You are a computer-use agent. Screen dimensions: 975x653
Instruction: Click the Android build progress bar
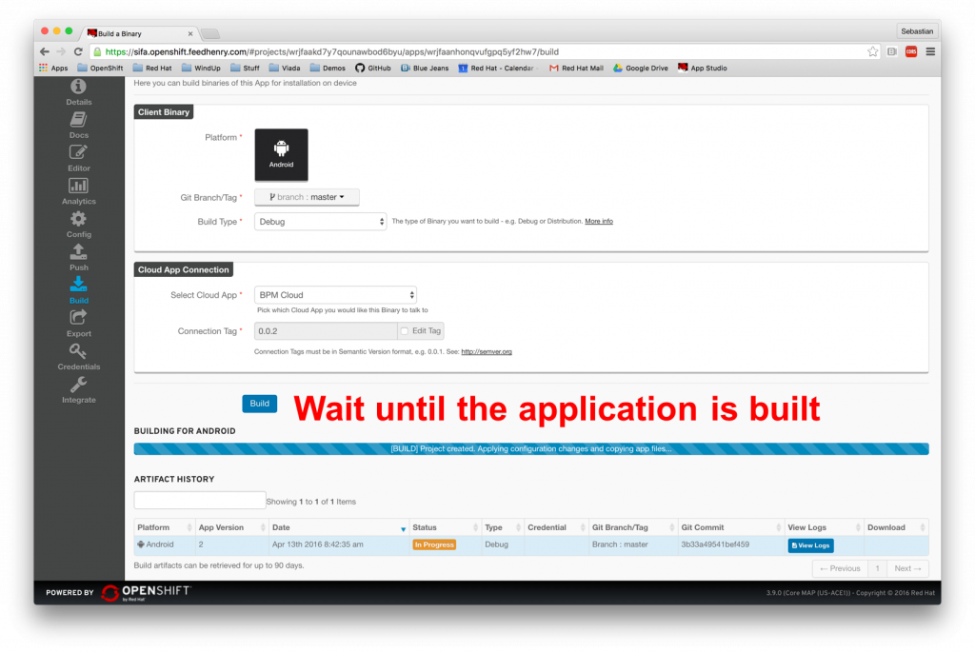tap(531, 449)
